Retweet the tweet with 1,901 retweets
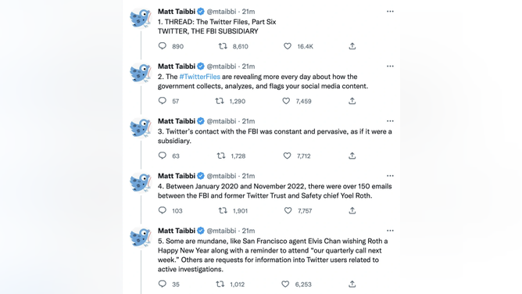522x294 pixels. (x=223, y=210)
